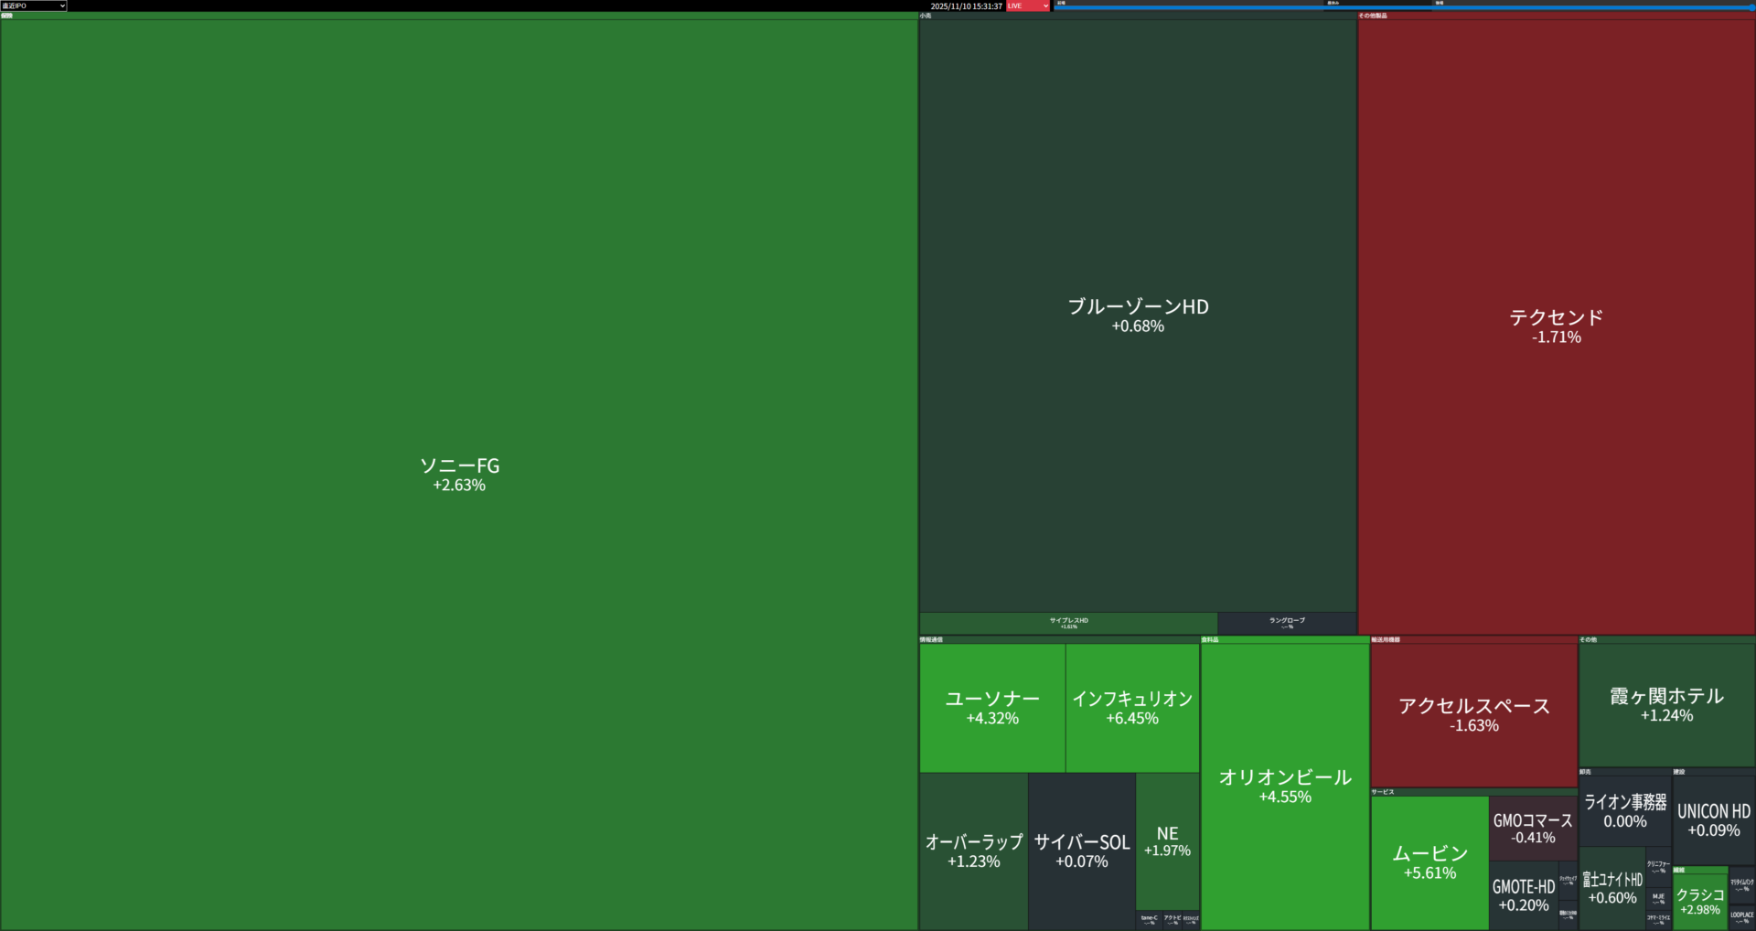The image size is (1756, 931).
Task: Open the LIVE mode dropdown
Action: click(1028, 5)
